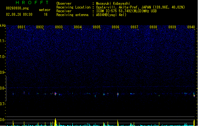The width and height of the screenshot is (198, 126).
Task: Click the meteor echo at 0940 edge
Action: (x=194, y=95)
